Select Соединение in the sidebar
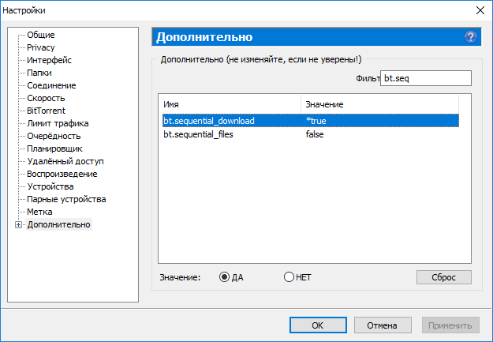Image resolution: width=493 pixels, height=342 pixels. tap(51, 85)
